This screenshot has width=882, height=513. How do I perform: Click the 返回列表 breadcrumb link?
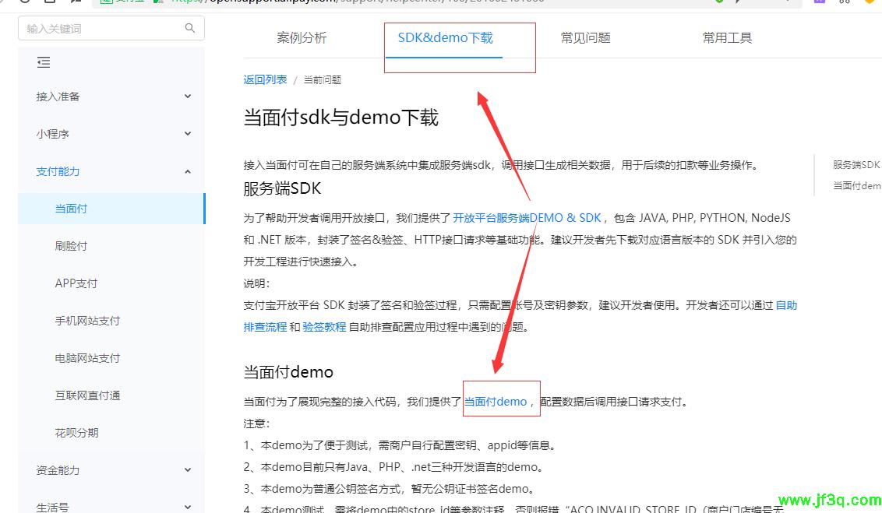(265, 79)
